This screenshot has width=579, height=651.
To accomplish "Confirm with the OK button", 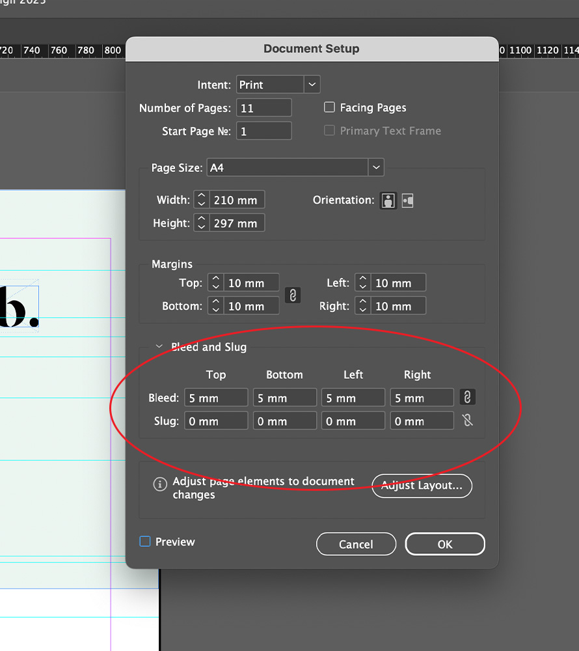I will point(445,544).
